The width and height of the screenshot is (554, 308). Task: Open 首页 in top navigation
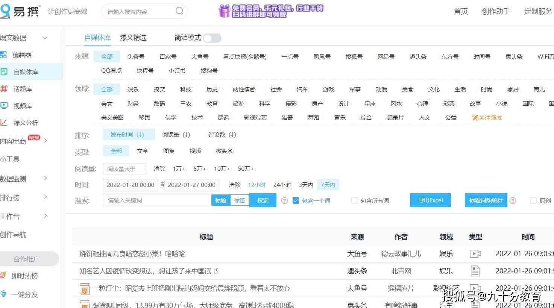(461, 11)
